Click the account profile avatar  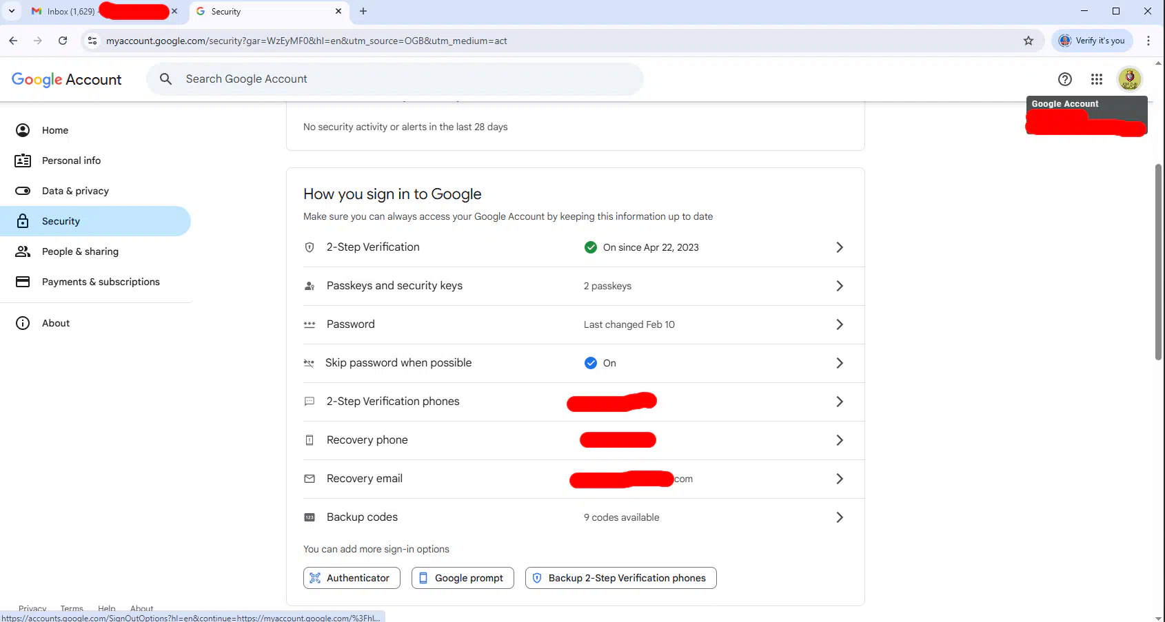coord(1130,79)
